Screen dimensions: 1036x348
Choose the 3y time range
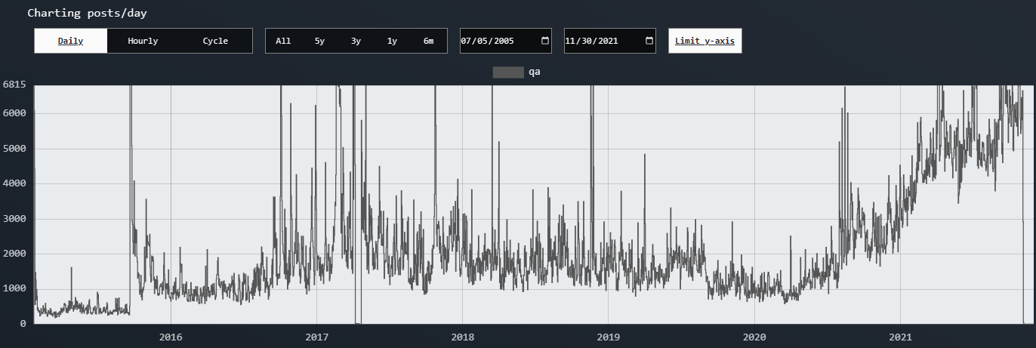pos(356,41)
